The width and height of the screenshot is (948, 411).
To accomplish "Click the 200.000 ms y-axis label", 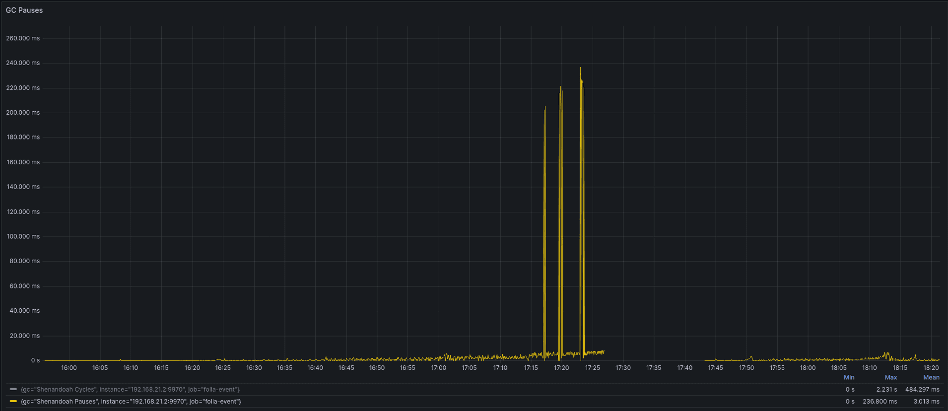I will [x=23, y=113].
